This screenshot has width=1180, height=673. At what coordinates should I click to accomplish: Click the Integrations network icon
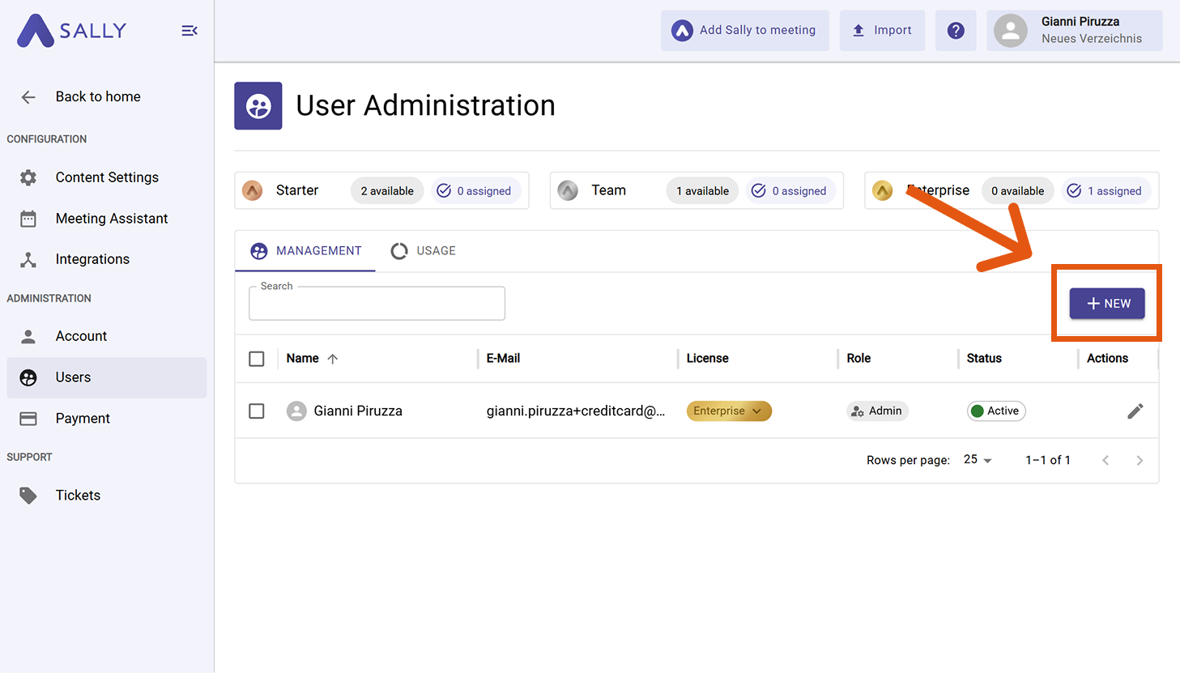28,259
